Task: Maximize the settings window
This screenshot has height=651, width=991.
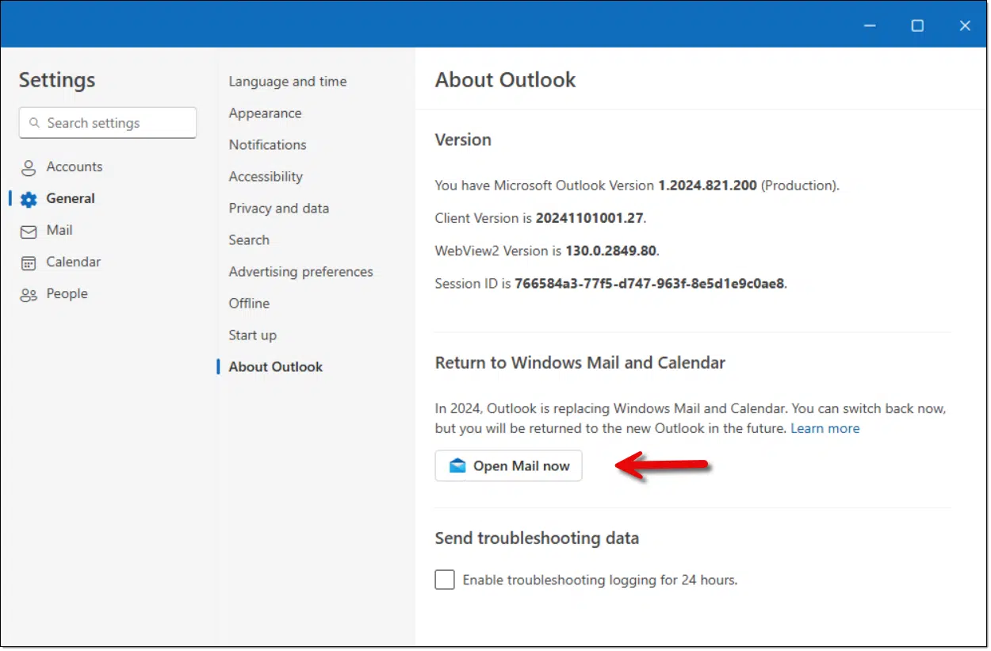Action: coord(917,25)
